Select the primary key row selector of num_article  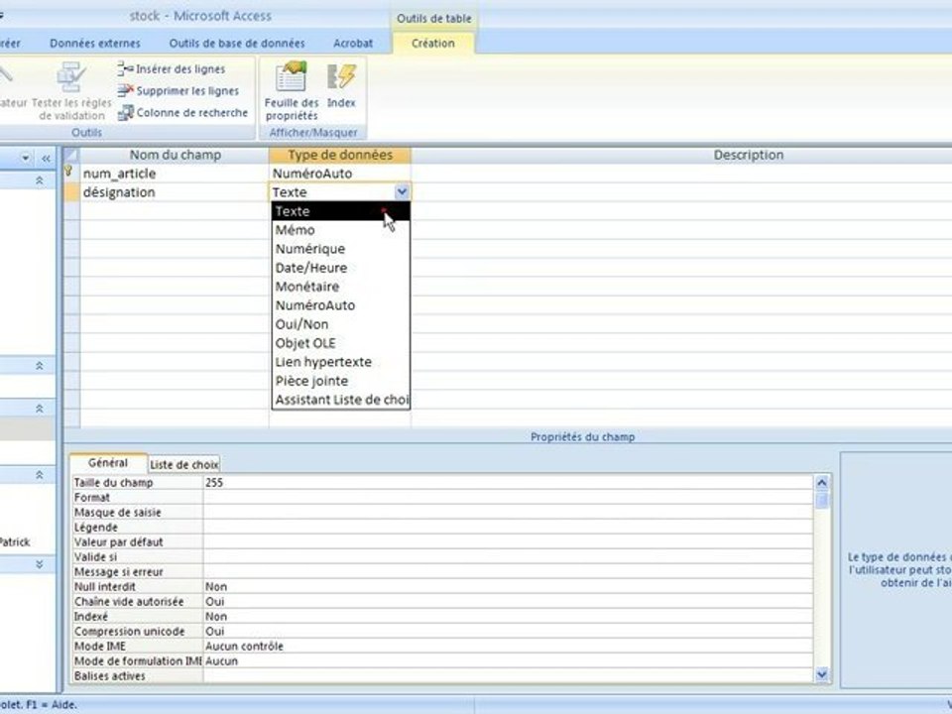tap(71, 173)
